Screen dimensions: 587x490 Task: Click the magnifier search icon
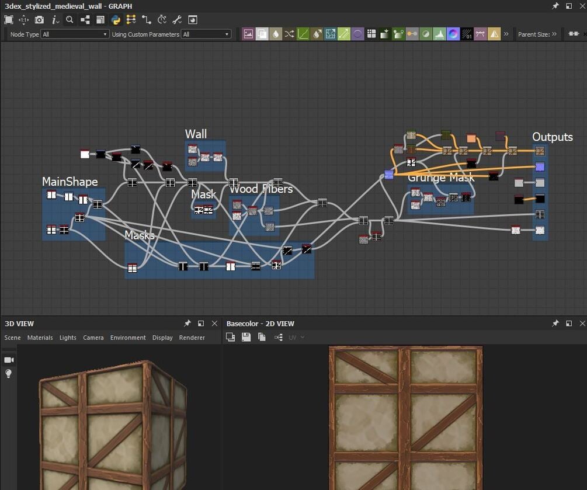point(70,20)
